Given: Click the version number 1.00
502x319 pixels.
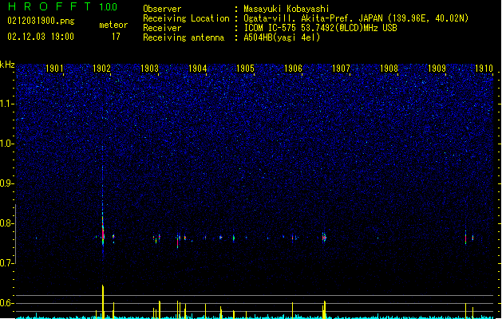Looking at the screenshot, I should (x=109, y=7).
